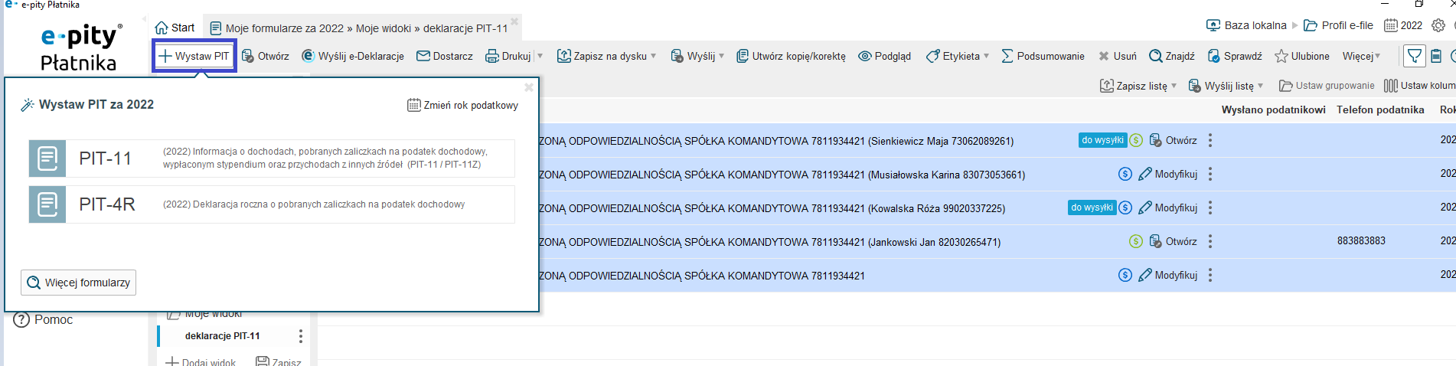Click Utwórz kopię/korektę

(791, 56)
